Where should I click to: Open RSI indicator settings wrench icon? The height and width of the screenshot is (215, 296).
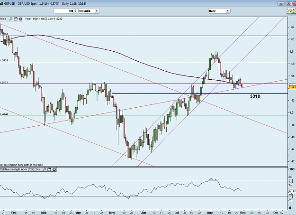tap(44, 169)
